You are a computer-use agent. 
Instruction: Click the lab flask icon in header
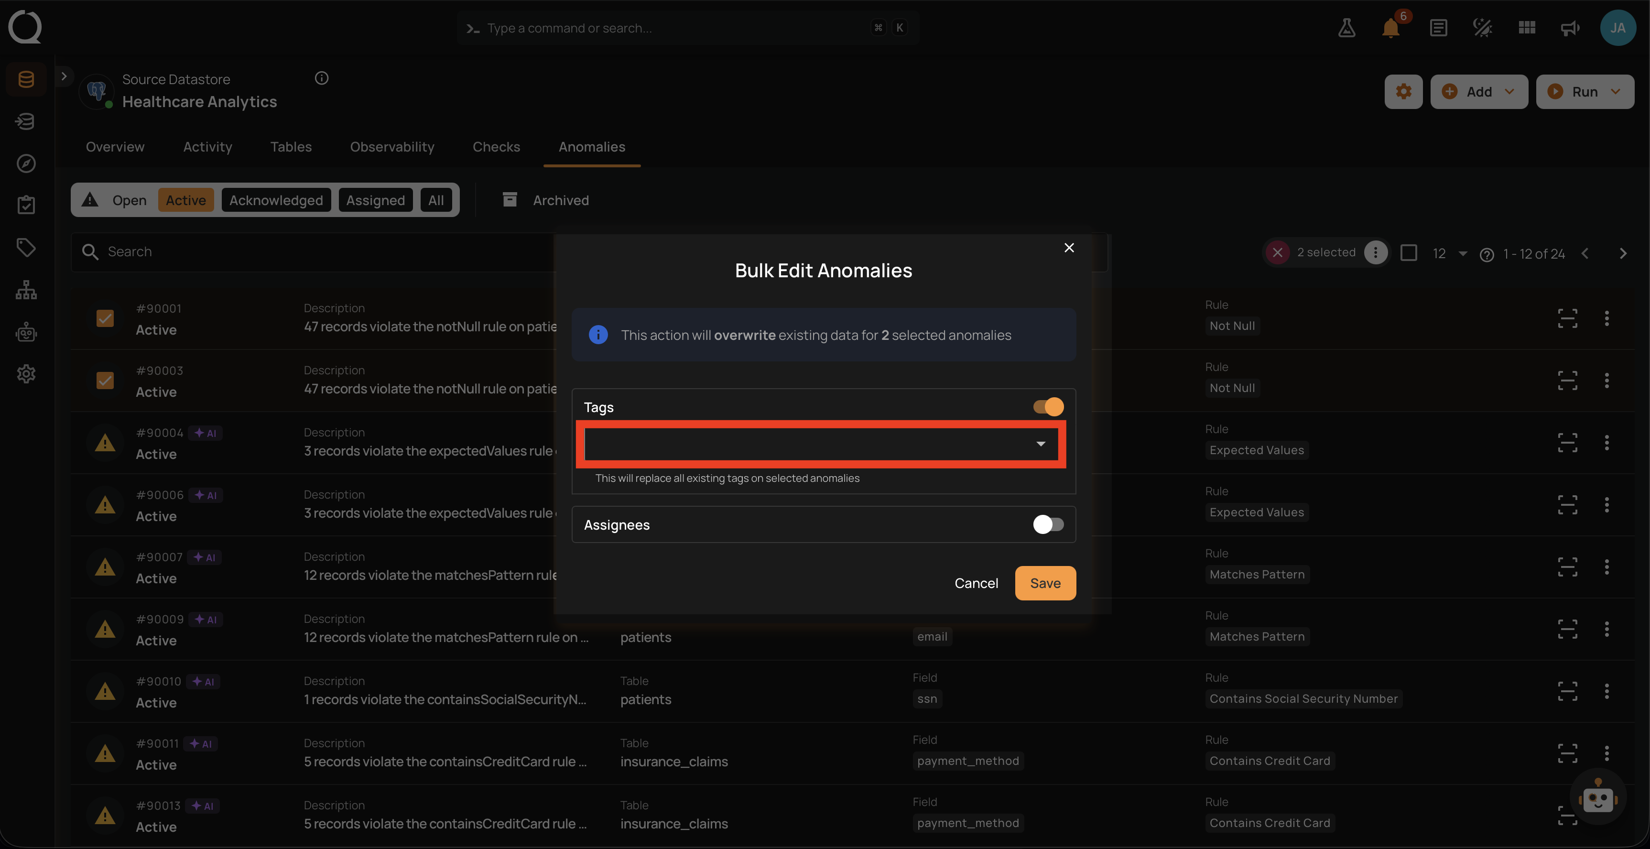pyautogui.click(x=1346, y=28)
